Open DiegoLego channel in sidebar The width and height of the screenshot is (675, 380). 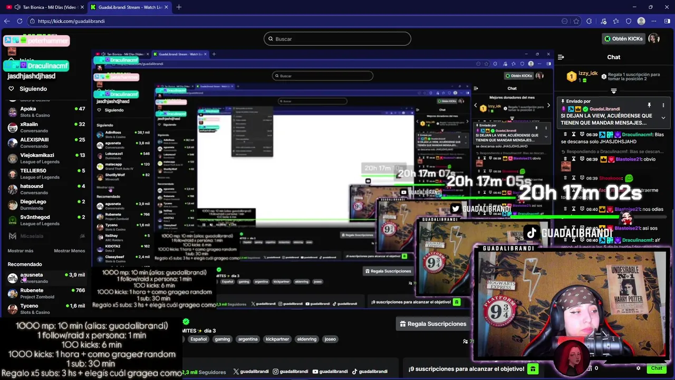(x=46, y=204)
